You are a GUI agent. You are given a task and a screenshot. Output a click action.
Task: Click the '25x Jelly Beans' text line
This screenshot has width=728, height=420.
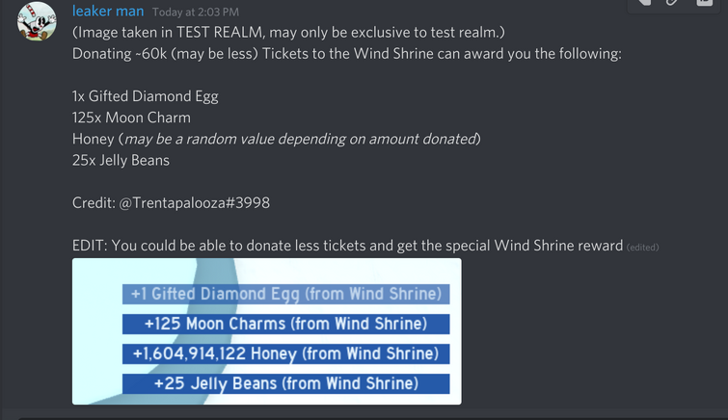pyautogui.click(x=121, y=160)
